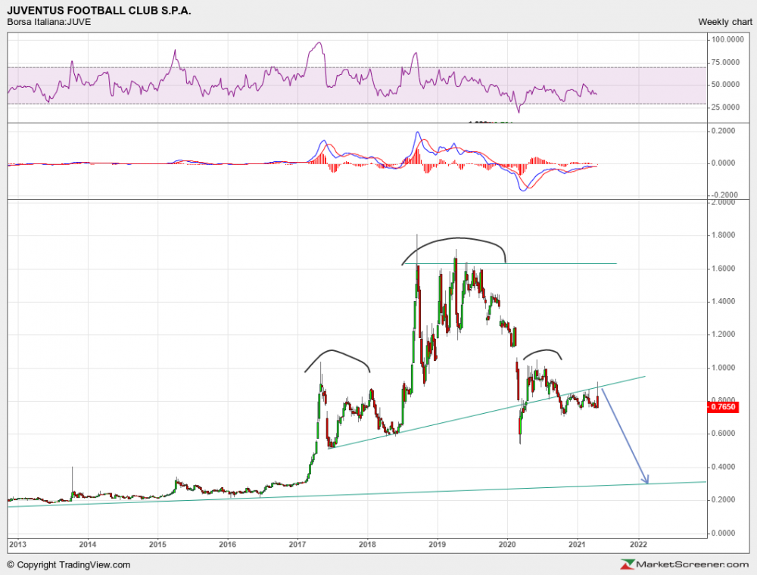757x575 pixels.
Task: Click the 1.8000 price scale value
Action: 724,235
